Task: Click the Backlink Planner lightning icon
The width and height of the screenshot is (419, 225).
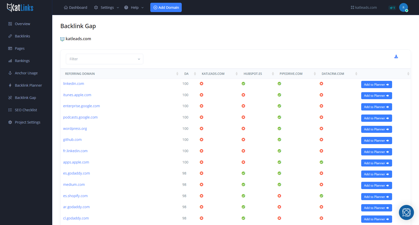Action: click(10, 85)
